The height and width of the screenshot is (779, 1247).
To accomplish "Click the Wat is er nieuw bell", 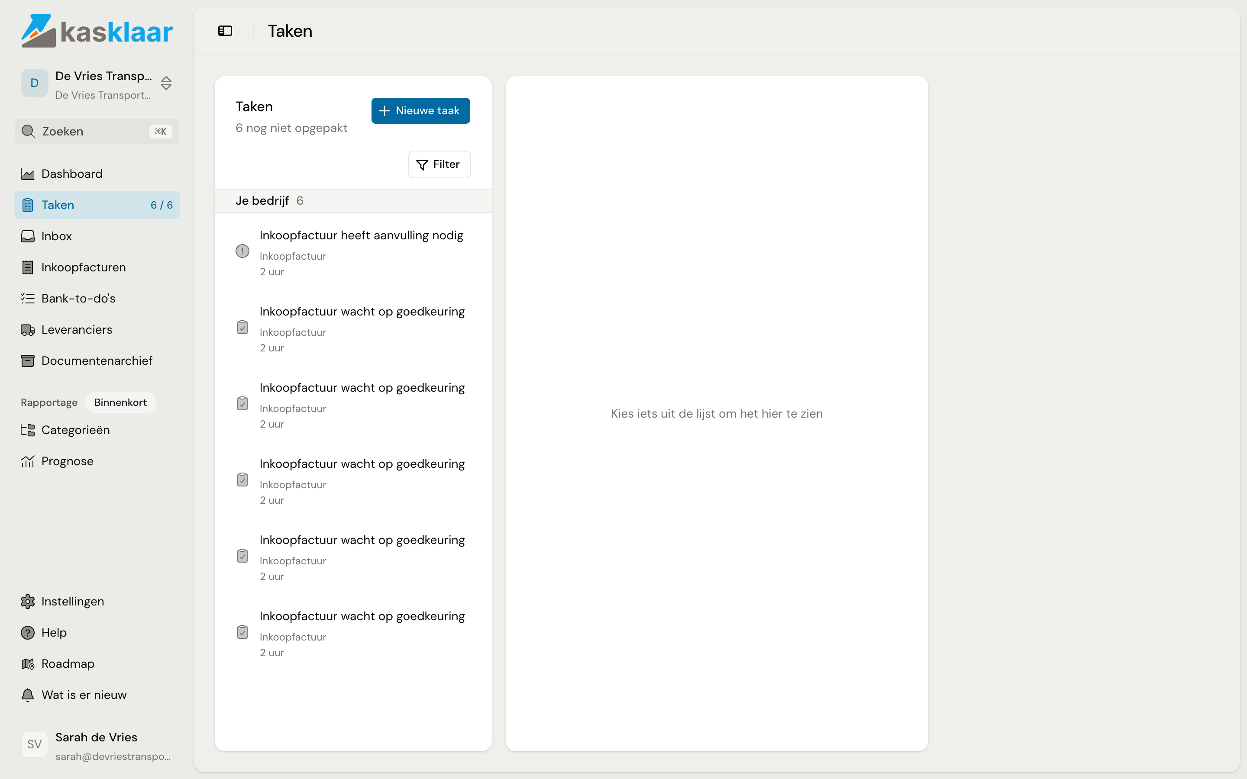I will click(x=28, y=695).
